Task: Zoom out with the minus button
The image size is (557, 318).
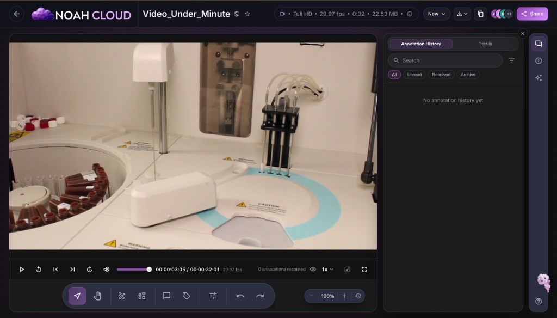Action: 311,296
